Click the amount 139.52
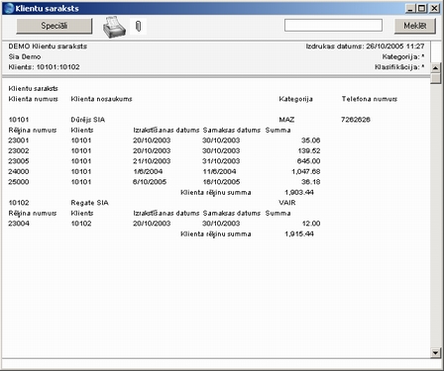This screenshot has height=371, width=444. point(308,151)
